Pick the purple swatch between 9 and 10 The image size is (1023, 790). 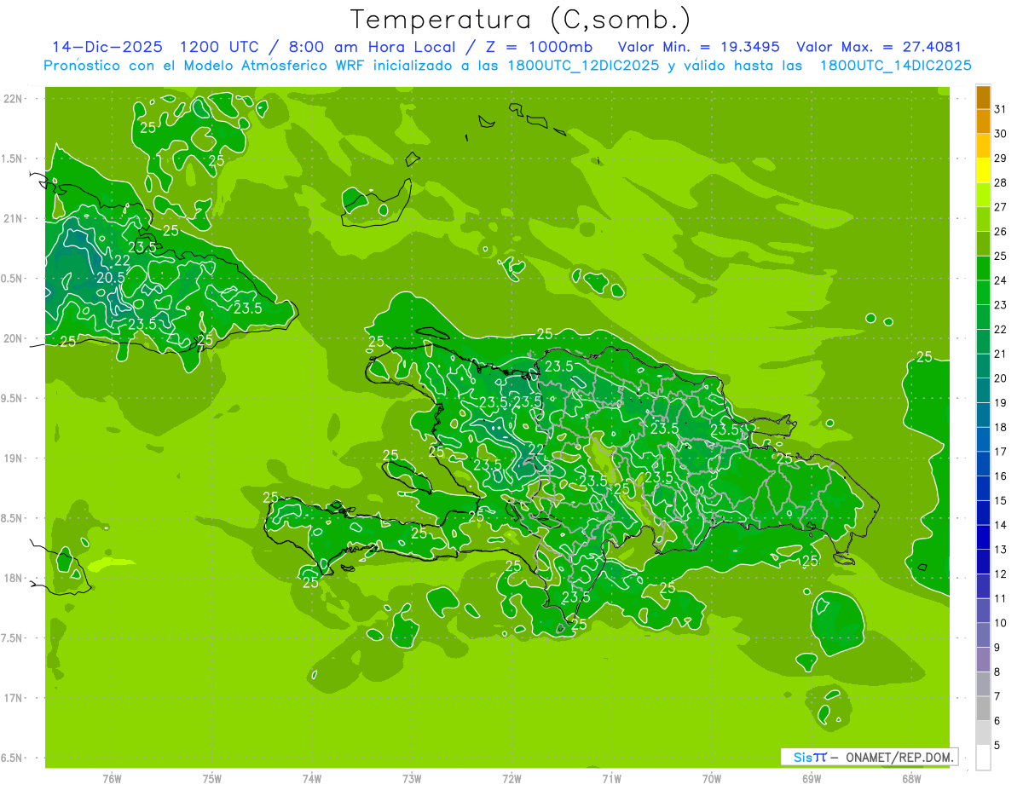pos(983,636)
